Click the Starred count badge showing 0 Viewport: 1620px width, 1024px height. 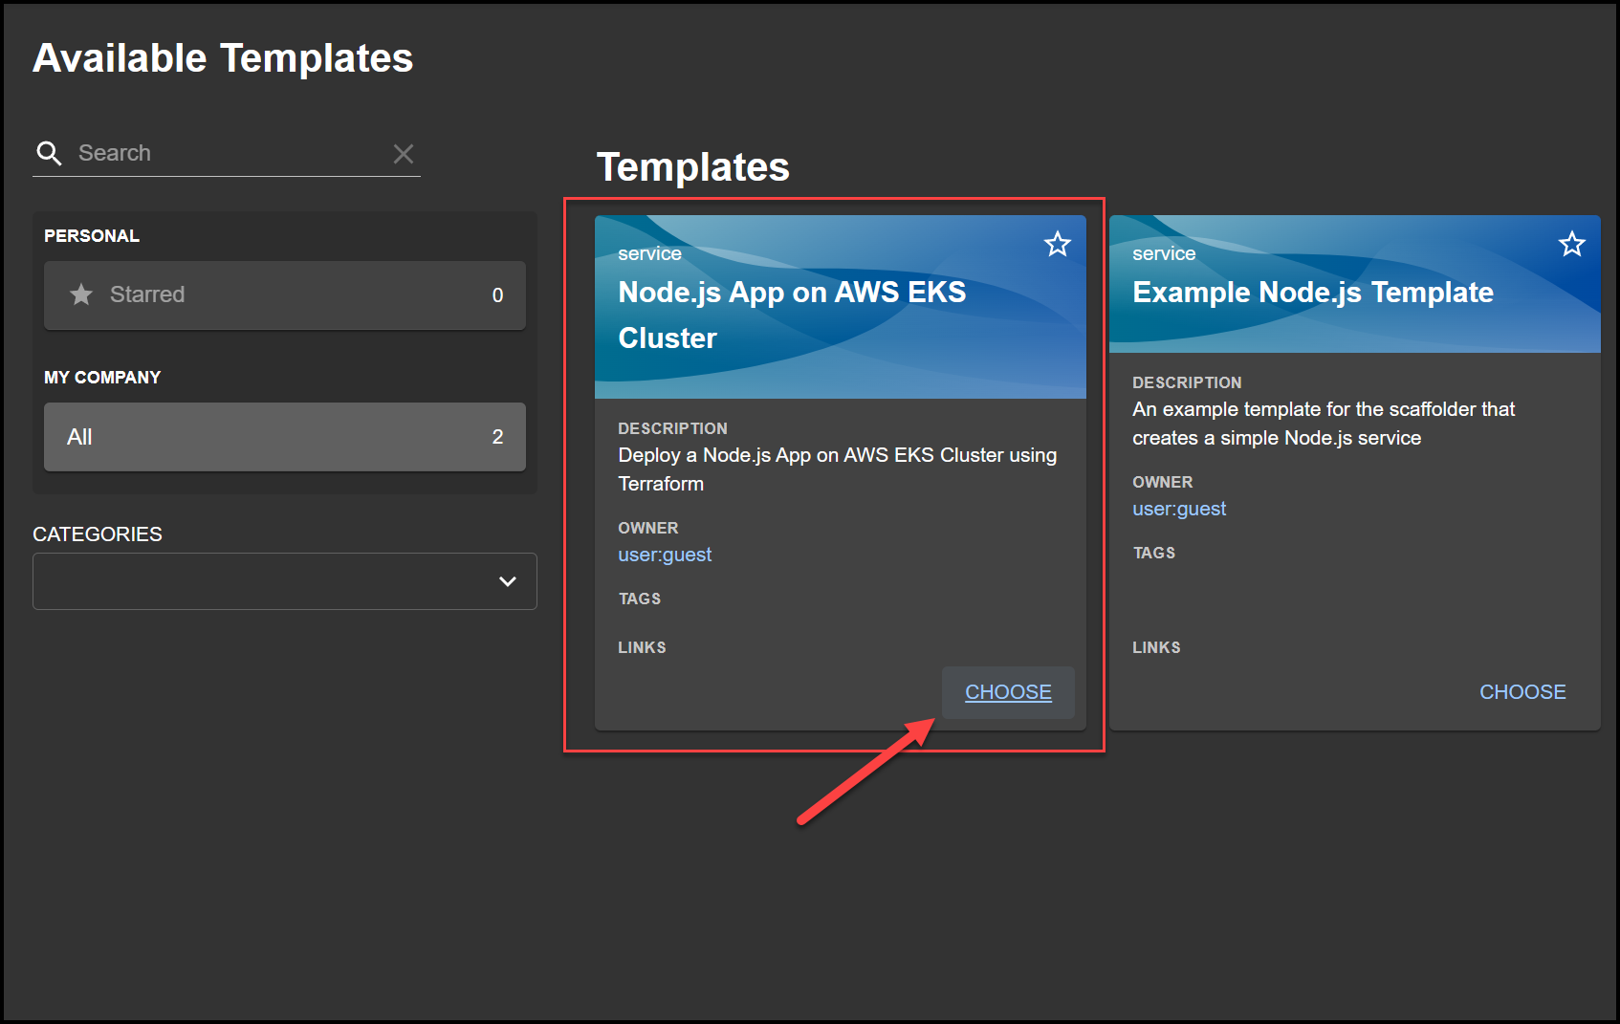(x=497, y=295)
